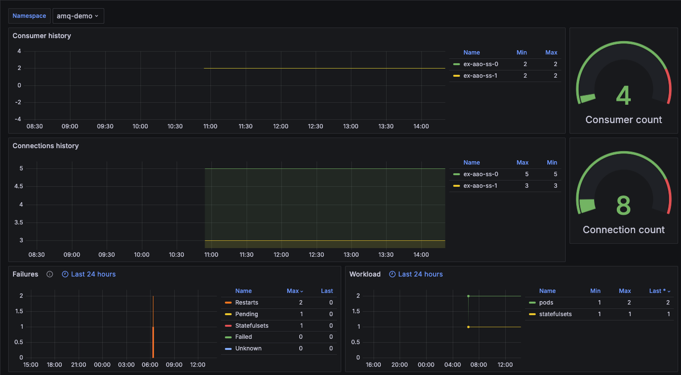Click the Namespace variable label
Image resolution: width=681 pixels, height=375 pixels.
click(x=29, y=16)
